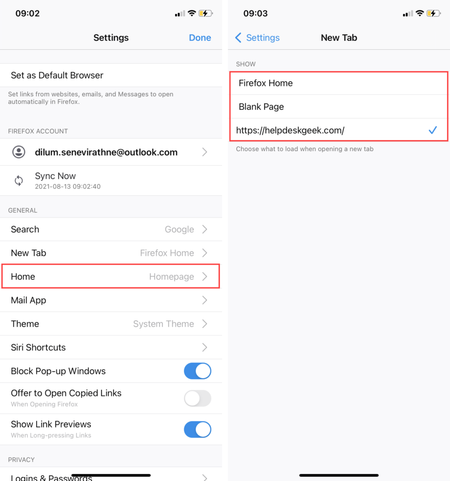Click the blue checkmark beside helpdeskgeek URL

(433, 130)
